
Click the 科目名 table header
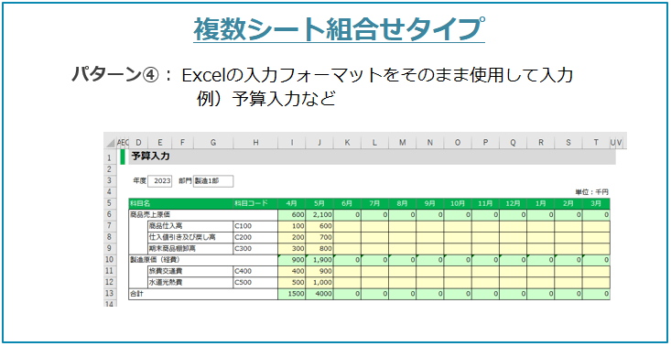tap(181, 203)
